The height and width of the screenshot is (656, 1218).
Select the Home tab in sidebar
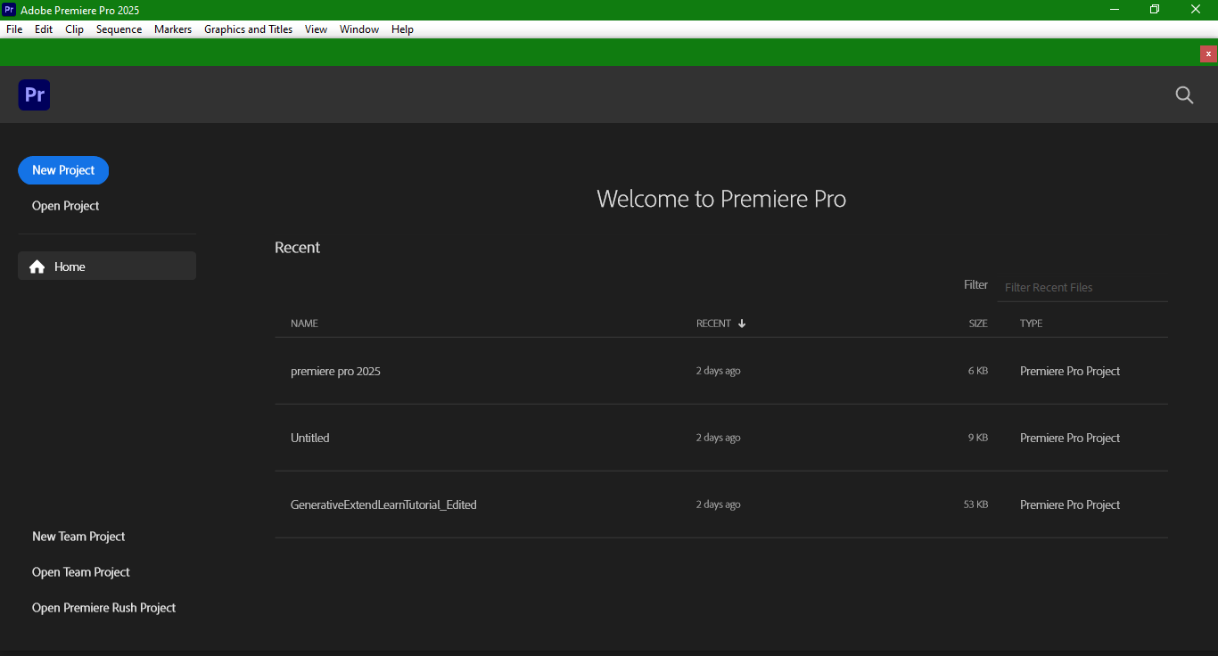point(107,266)
